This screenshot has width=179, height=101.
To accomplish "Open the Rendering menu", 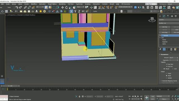I will click(62, 4).
